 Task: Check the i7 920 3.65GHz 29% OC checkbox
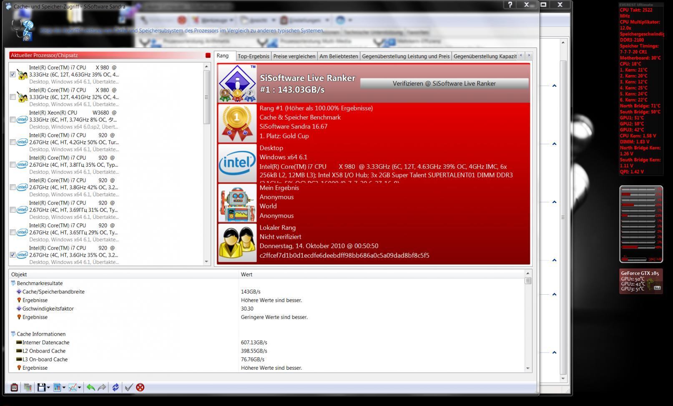(x=13, y=232)
